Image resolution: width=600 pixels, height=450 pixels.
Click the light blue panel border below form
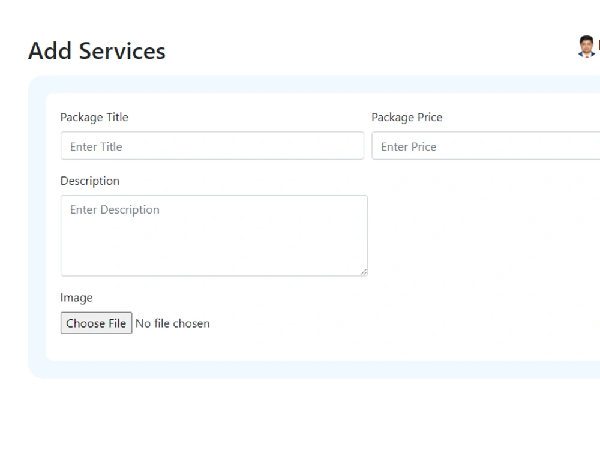click(x=314, y=370)
